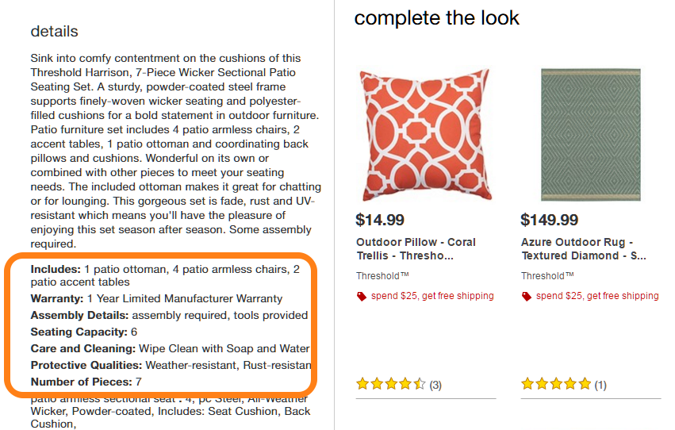The width and height of the screenshot is (675, 430).
Task: Open the Outdoor Pillow - Coral Trellis product link
Action: 416,249
